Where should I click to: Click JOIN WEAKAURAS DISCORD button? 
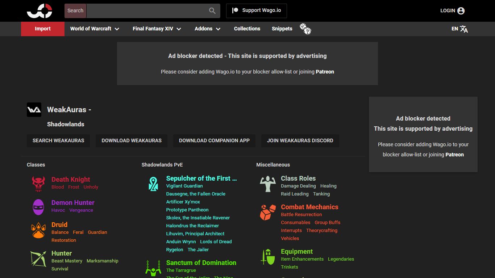coord(300,141)
